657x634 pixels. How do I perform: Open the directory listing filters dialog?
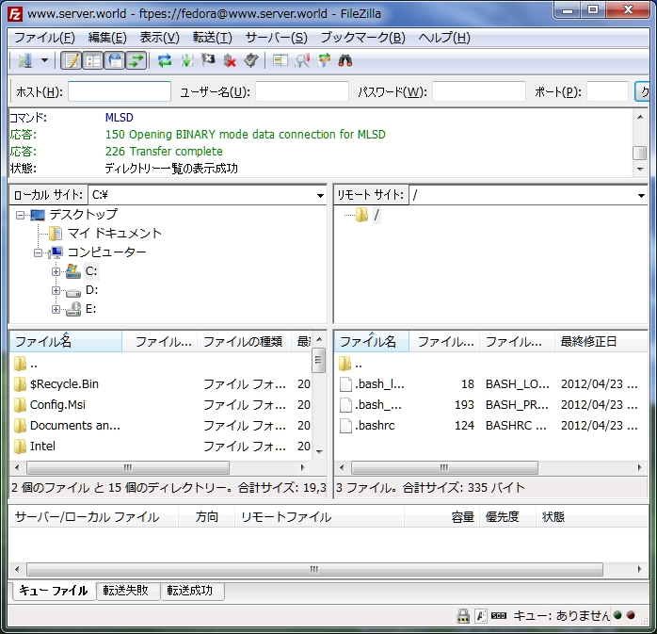280,61
